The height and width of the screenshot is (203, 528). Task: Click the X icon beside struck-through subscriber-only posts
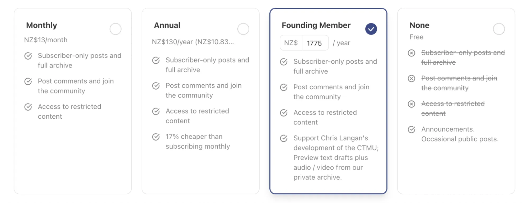coord(412,53)
